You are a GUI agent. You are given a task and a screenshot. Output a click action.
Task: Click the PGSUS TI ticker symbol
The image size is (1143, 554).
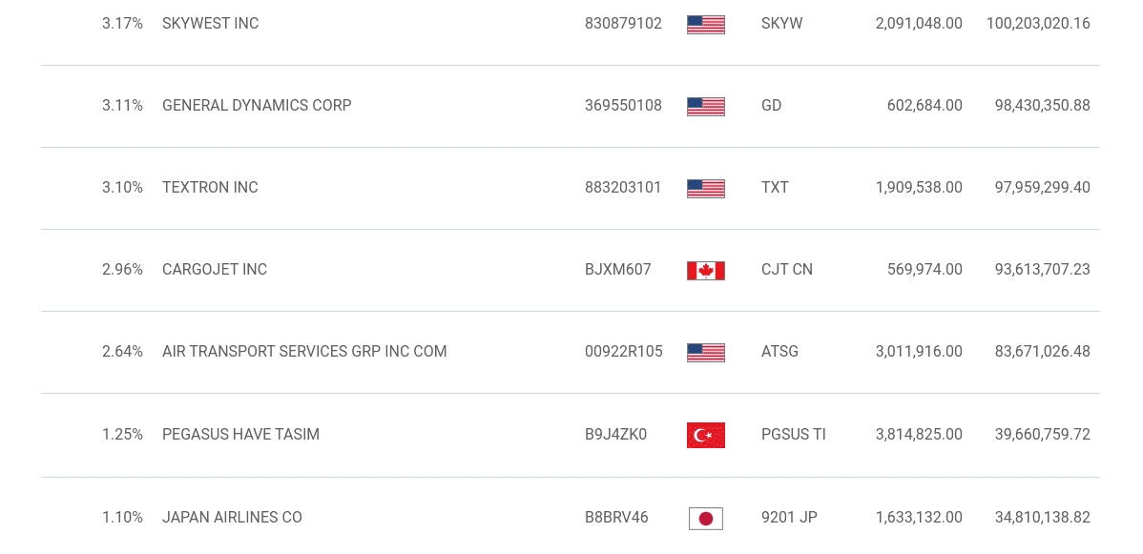793,435
